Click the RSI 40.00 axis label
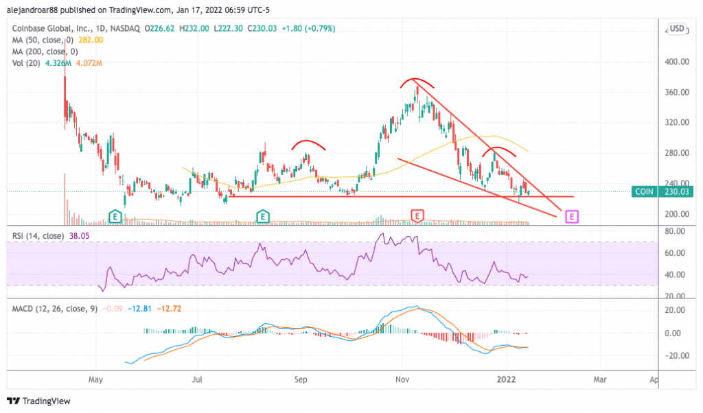Viewport: 703px width, 413px height. pyautogui.click(x=674, y=274)
